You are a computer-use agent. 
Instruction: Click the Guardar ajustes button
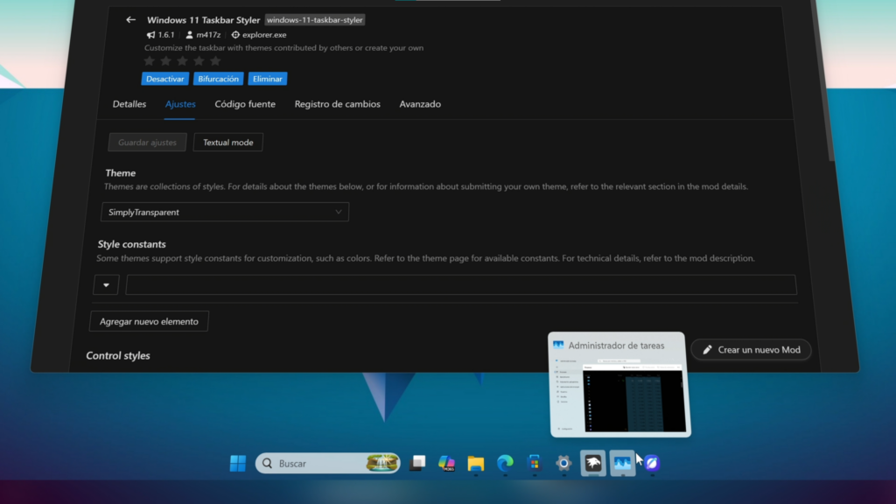[147, 143]
